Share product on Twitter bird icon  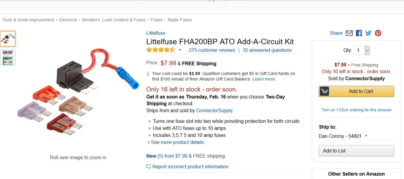tap(368, 33)
